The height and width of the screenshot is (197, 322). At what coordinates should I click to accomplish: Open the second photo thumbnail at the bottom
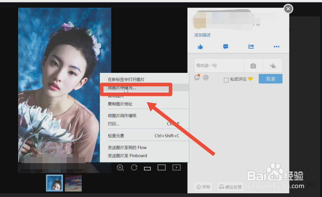pos(73,183)
